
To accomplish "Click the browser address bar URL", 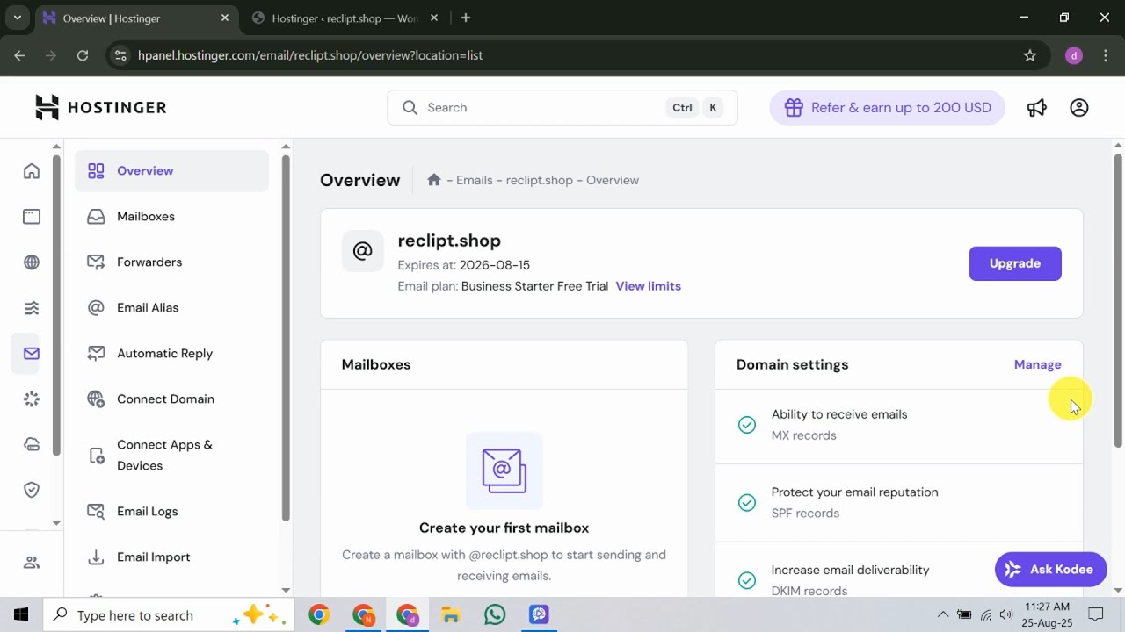I will [x=310, y=55].
